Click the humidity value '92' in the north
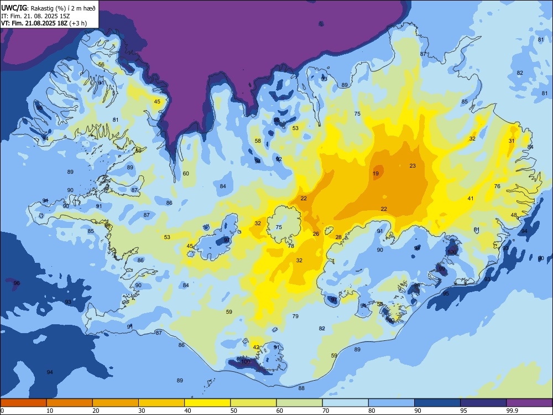The height and width of the screenshot is (415, 553). (279, 159)
